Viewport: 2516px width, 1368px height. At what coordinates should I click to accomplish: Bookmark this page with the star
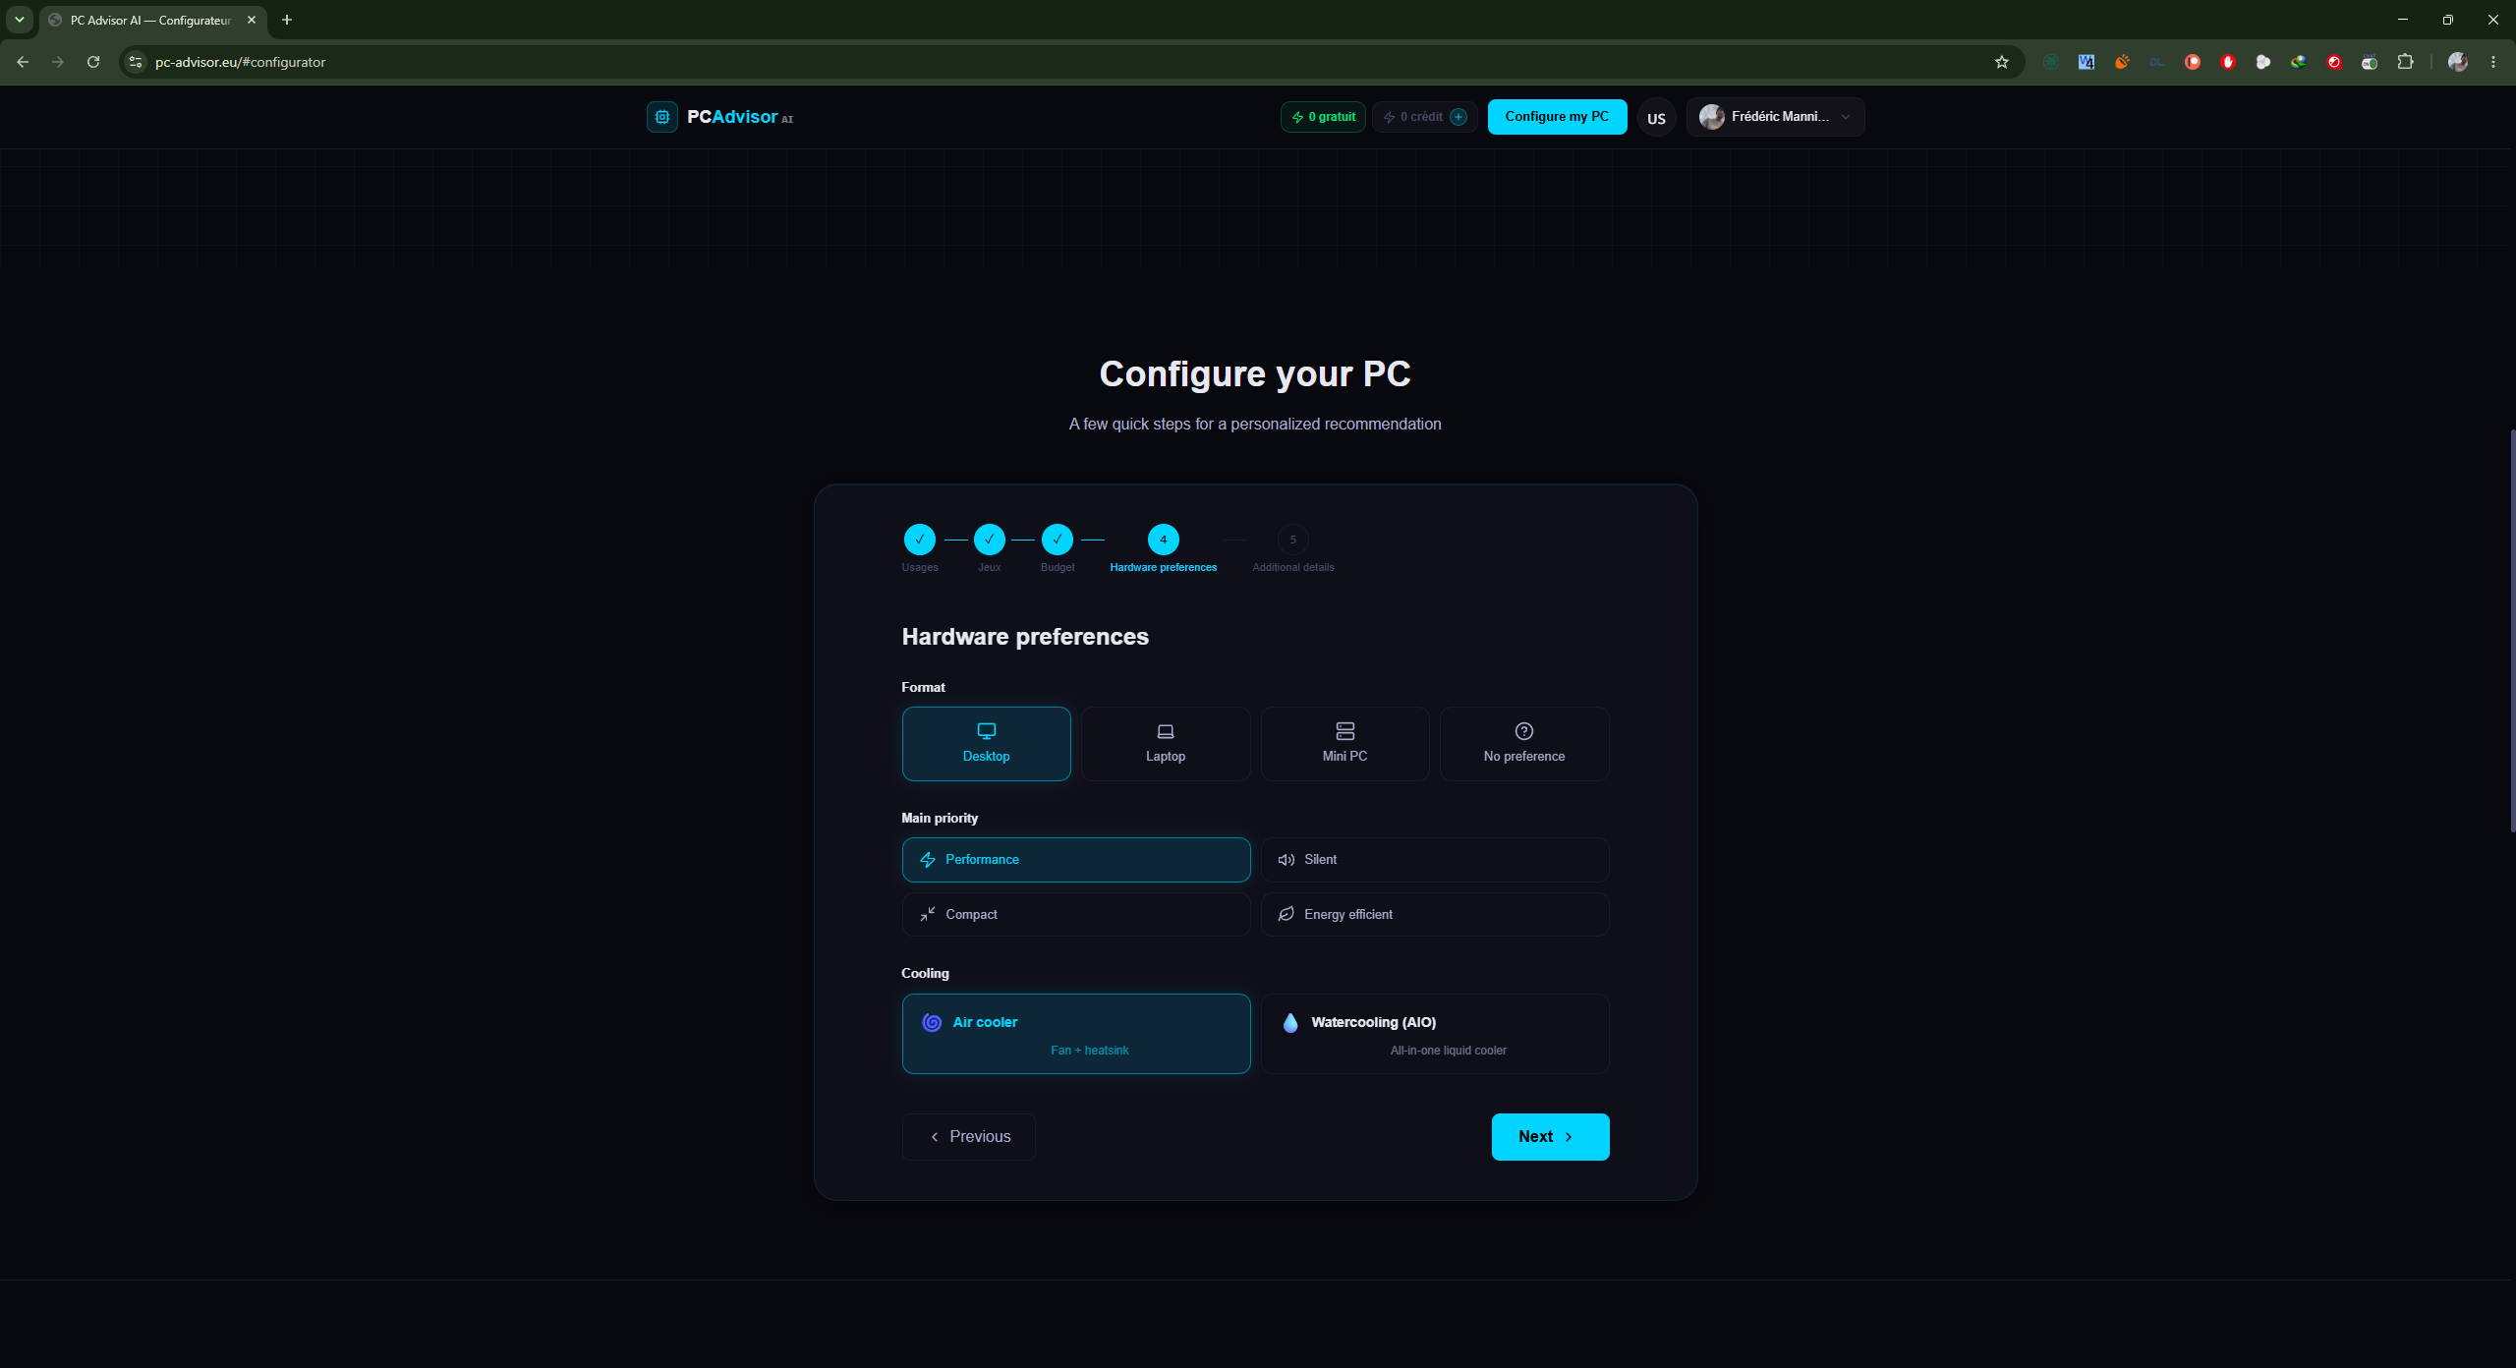tap(2002, 62)
